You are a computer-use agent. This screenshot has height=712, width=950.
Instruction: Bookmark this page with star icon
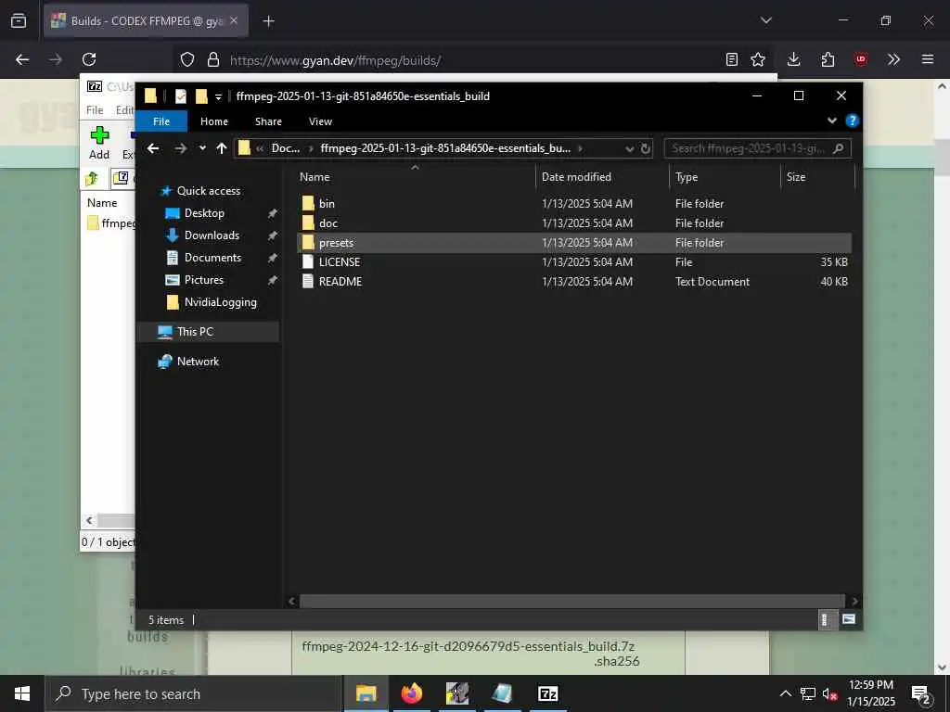point(758,59)
